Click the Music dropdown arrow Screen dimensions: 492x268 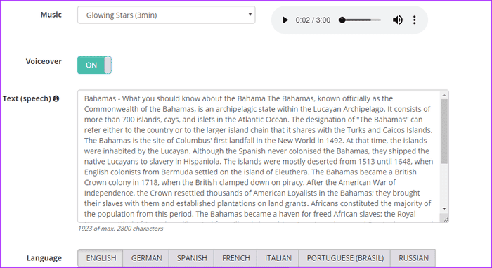pos(250,15)
